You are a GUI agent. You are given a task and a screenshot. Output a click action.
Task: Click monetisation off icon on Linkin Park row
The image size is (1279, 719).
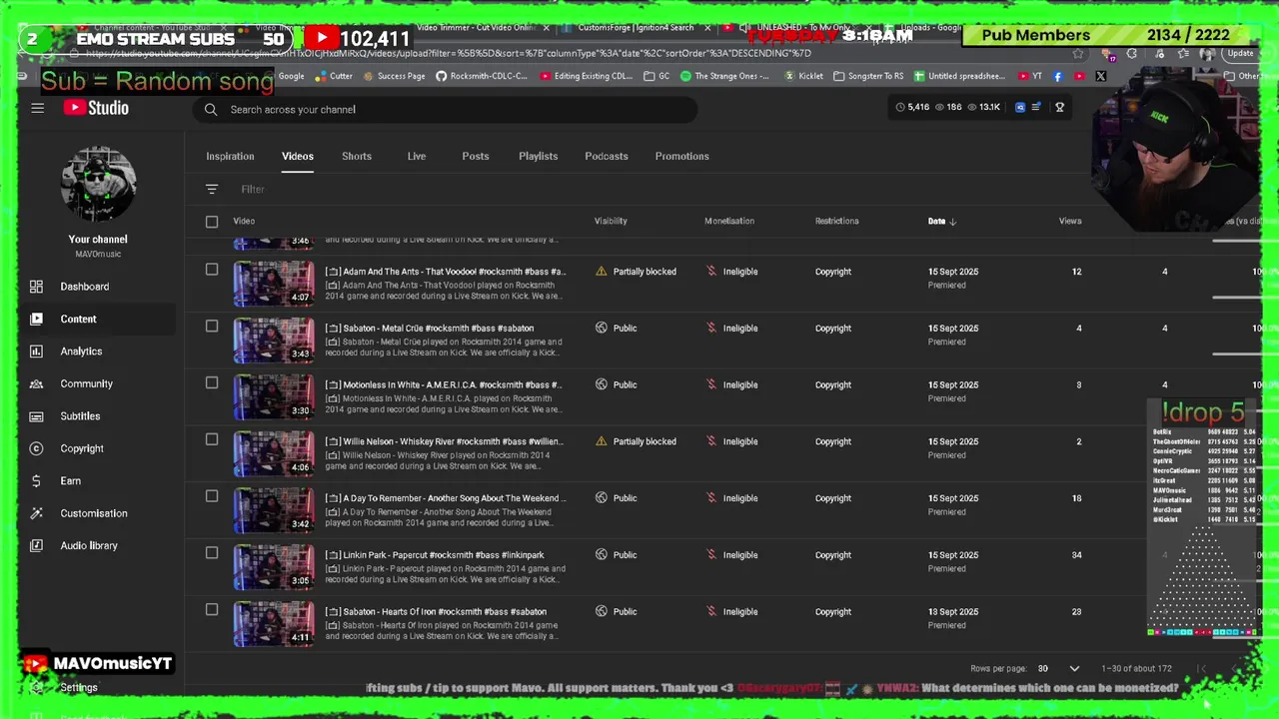(x=711, y=554)
